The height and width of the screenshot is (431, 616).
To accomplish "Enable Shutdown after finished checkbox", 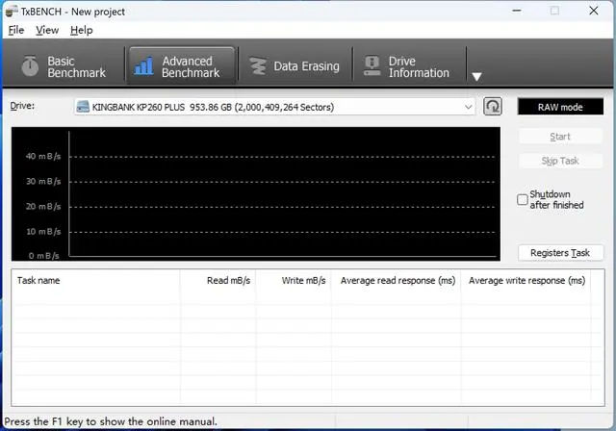I will (522, 199).
